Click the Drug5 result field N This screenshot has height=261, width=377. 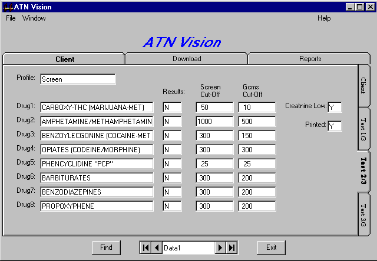172,164
